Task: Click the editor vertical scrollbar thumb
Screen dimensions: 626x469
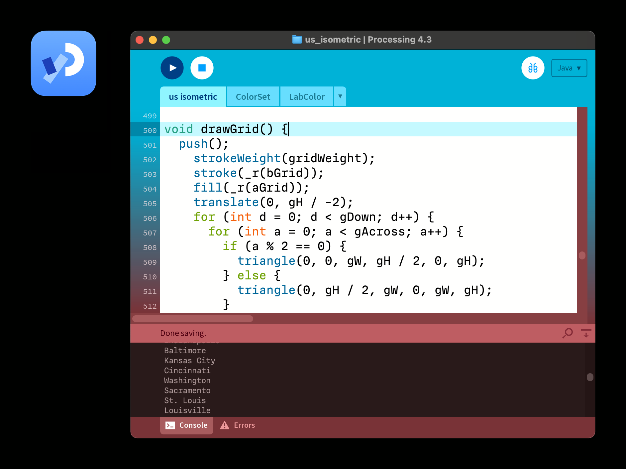Action: pyautogui.click(x=582, y=255)
